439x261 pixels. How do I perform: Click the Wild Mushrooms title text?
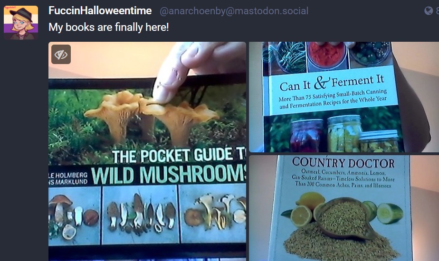click(168, 175)
